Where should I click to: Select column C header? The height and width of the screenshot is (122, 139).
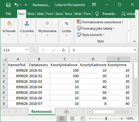coord(65,59)
